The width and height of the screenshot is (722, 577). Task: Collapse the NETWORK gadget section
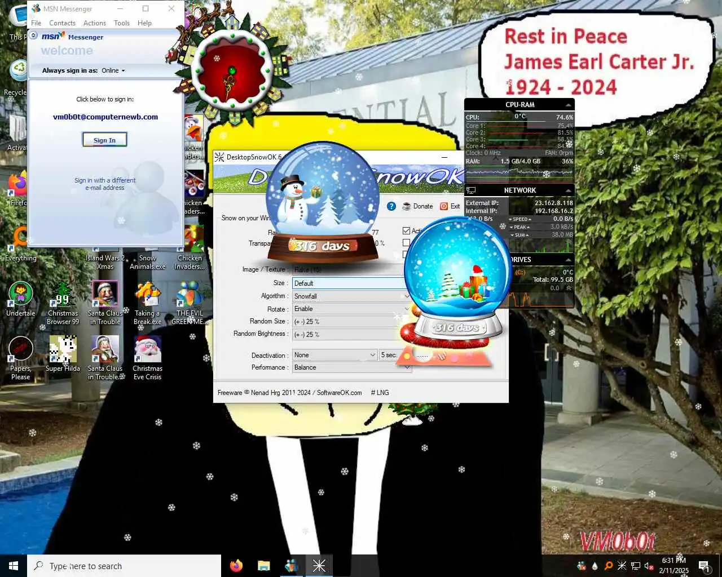568,190
